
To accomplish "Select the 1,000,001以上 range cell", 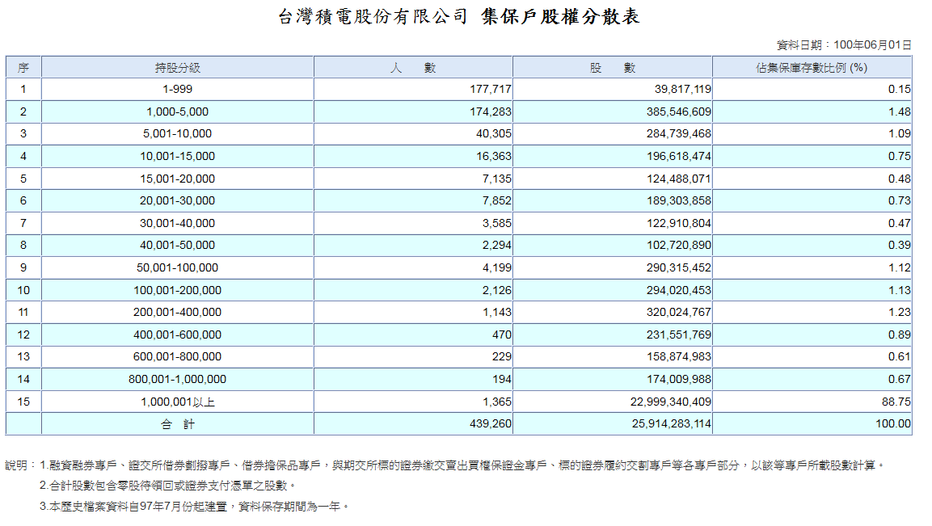I will coord(177,402).
